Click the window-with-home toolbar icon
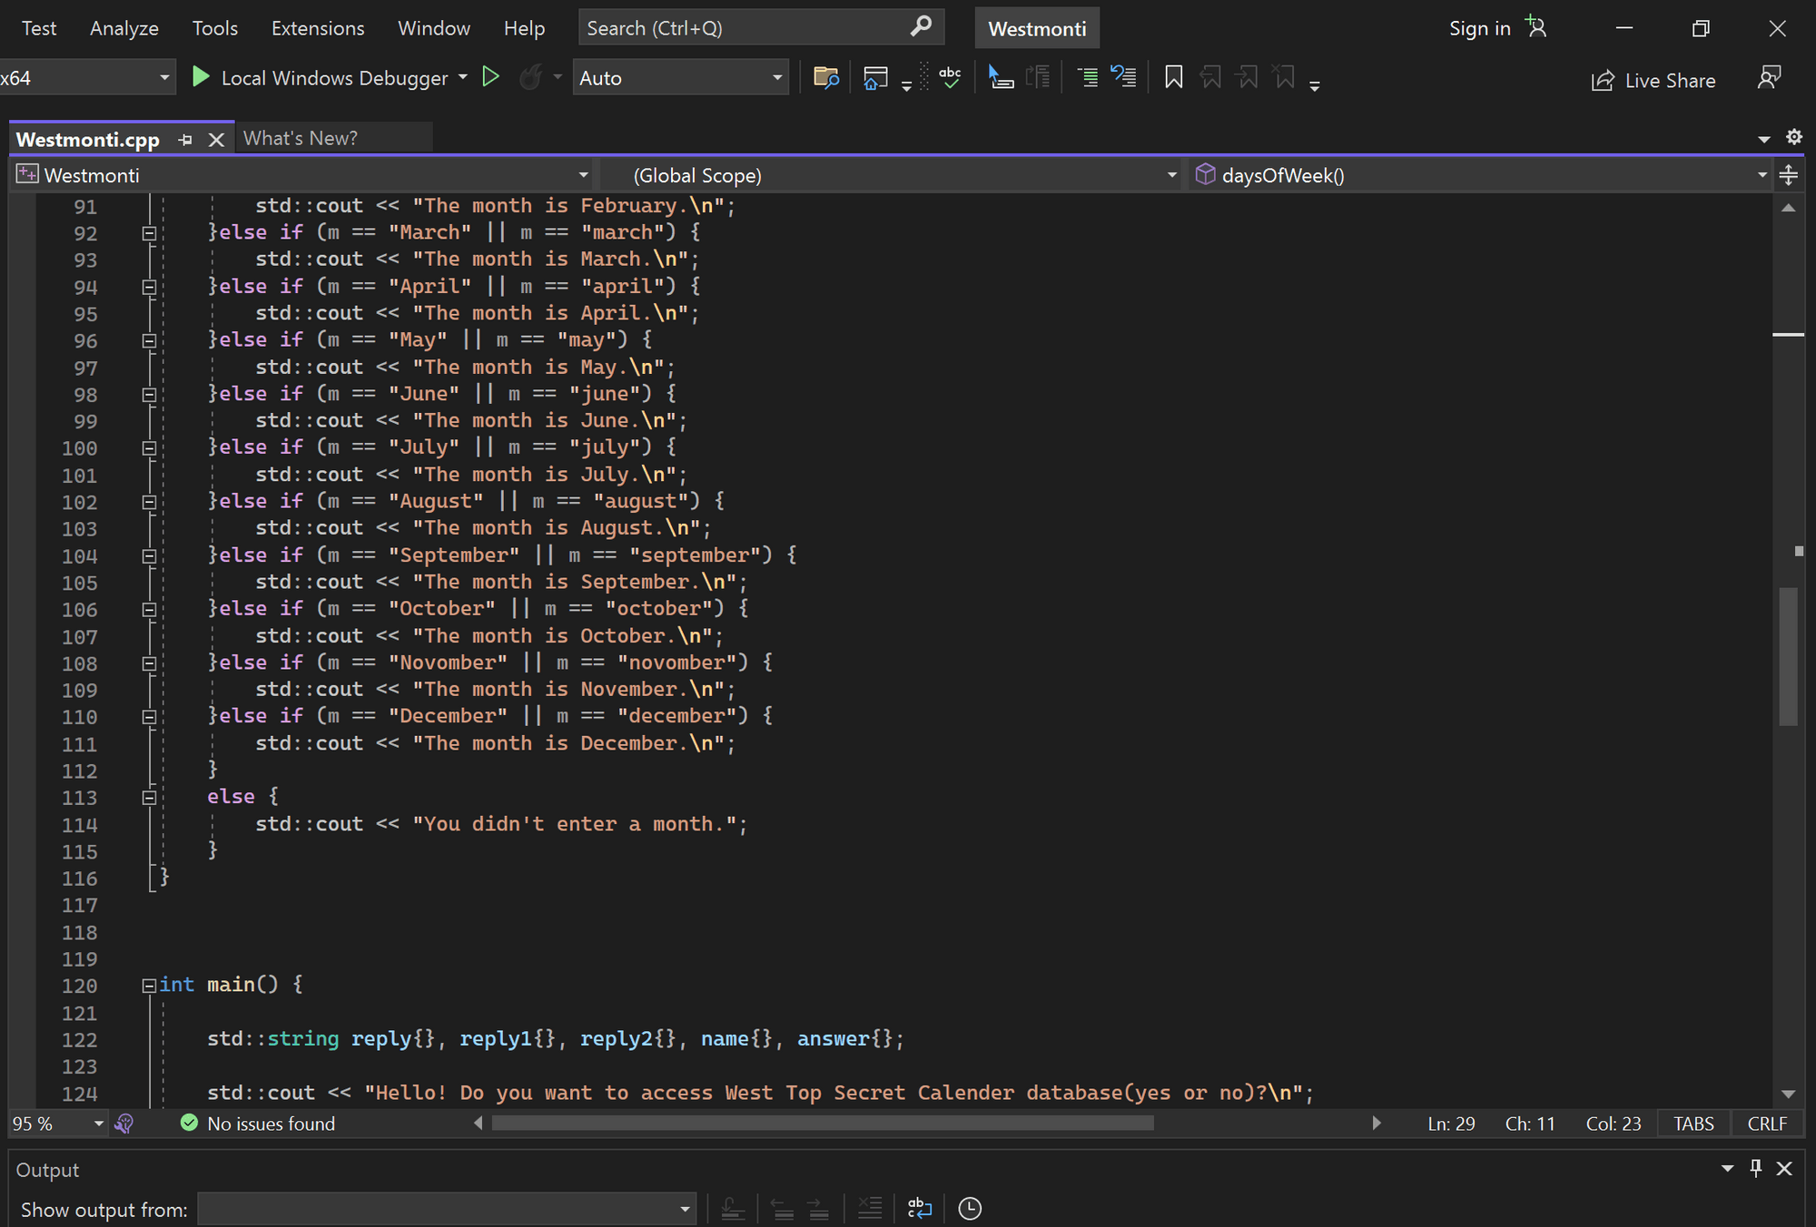The image size is (1816, 1227). pyautogui.click(x=875, y=78)
